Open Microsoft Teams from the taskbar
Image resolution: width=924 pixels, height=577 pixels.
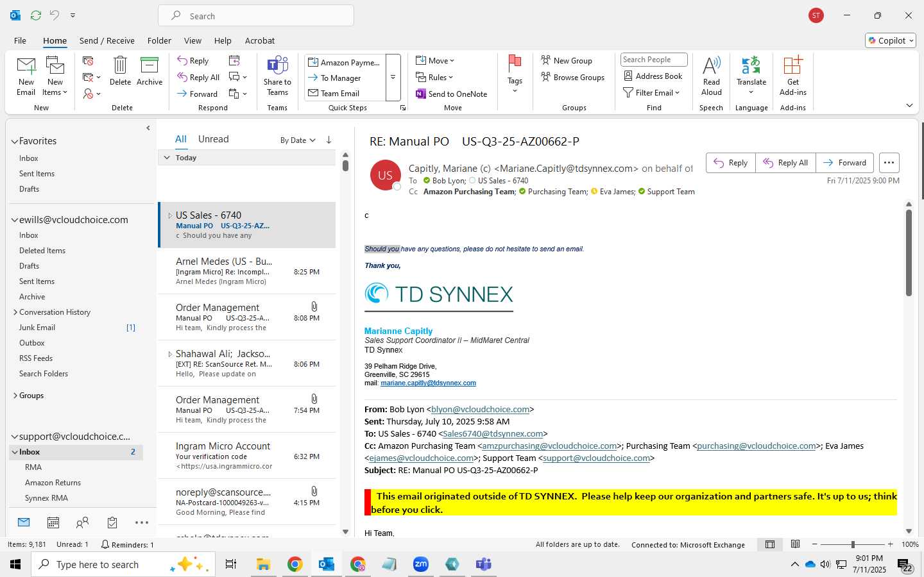click(483, 564)
